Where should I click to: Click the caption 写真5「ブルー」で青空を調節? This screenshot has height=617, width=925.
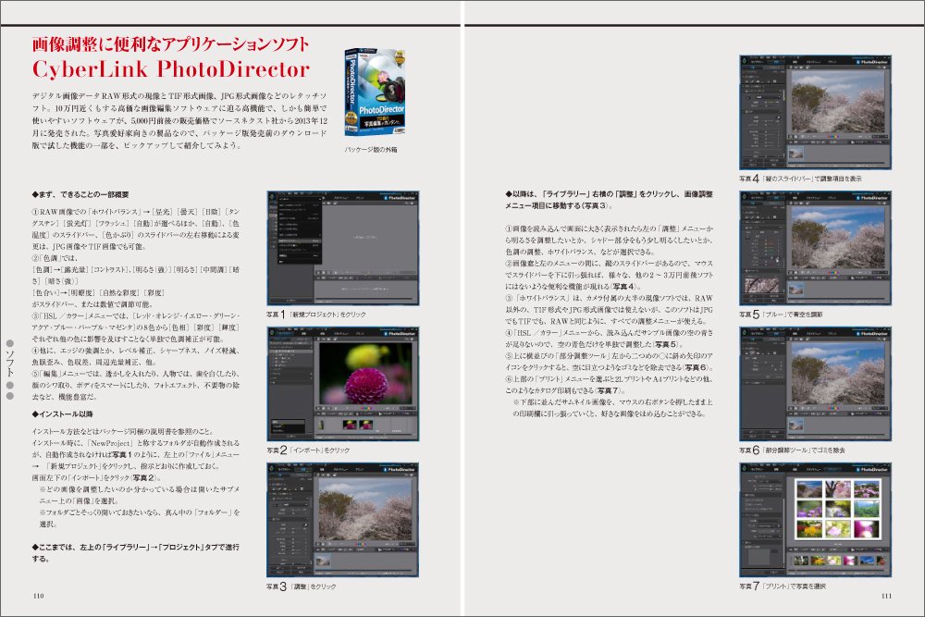[781, 315]
